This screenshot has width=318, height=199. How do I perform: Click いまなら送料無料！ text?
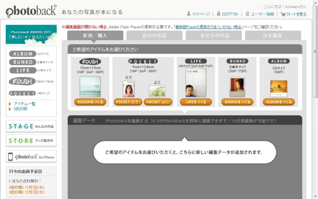25,181
